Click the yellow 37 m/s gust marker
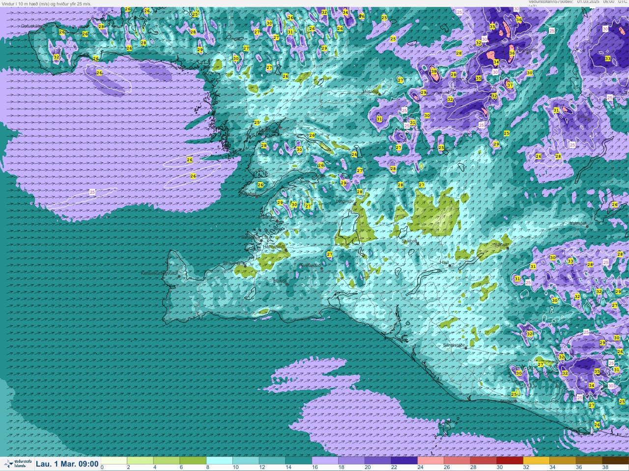The height and width of the screenshot is (471, 629). [510, 86]
